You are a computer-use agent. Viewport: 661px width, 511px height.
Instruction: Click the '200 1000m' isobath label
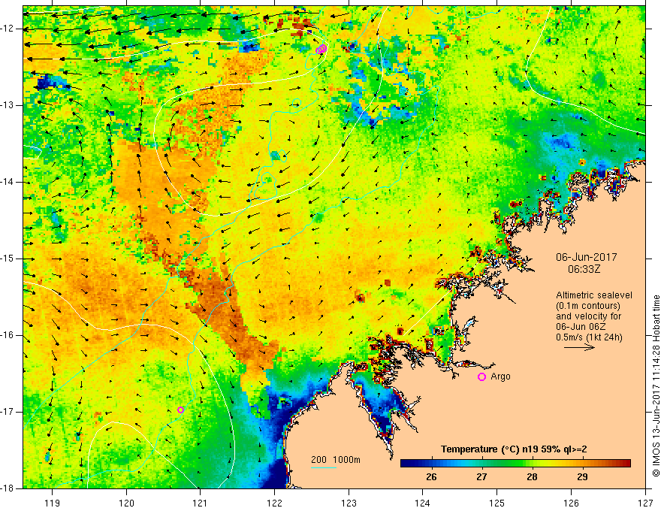point(336,460)
